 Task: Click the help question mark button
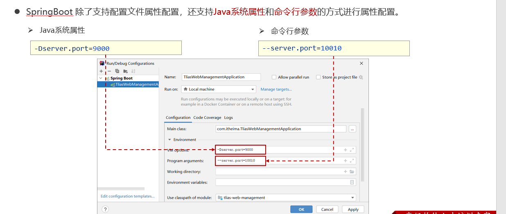105,209
